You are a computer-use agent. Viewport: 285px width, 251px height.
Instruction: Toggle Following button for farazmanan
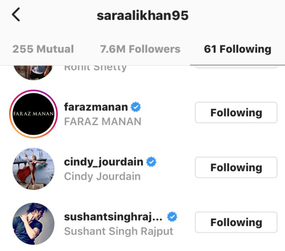236,112
